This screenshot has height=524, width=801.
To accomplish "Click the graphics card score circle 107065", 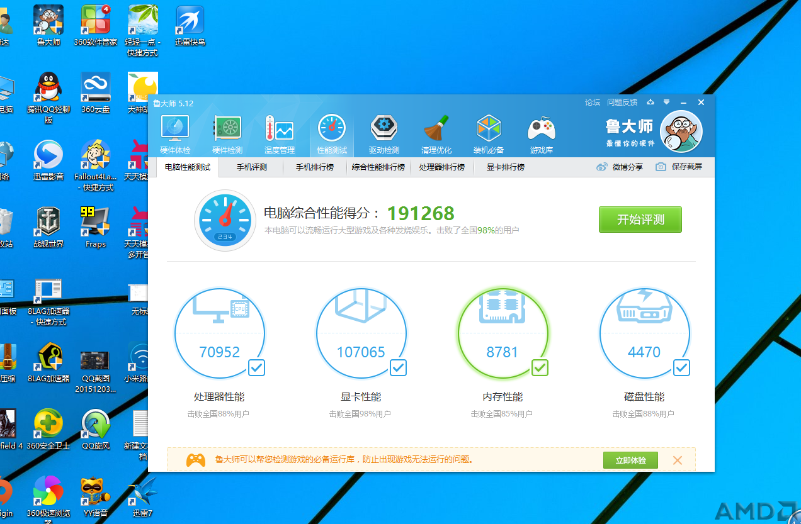I will (361, 333).
